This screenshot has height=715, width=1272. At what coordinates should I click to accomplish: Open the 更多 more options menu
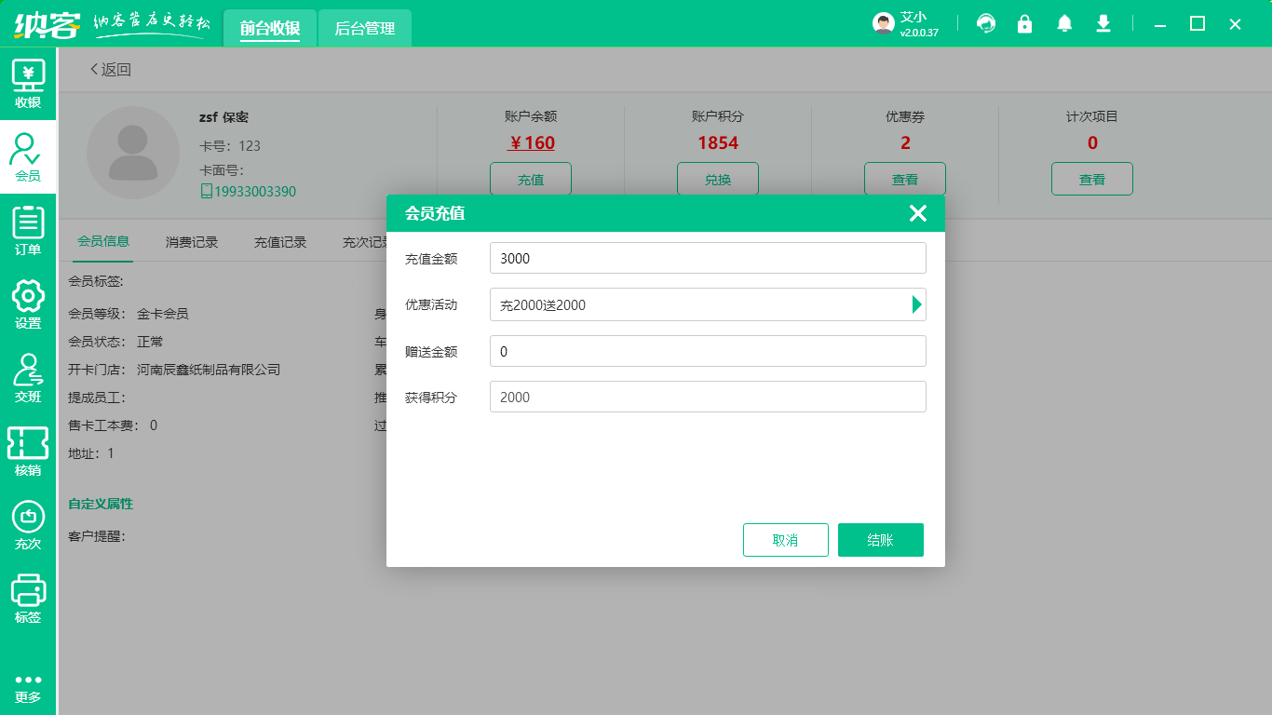[28, 687]
